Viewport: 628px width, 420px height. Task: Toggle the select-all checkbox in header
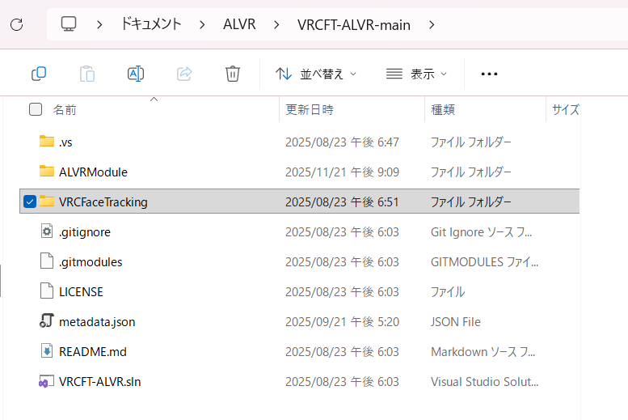tap(36, 109)
